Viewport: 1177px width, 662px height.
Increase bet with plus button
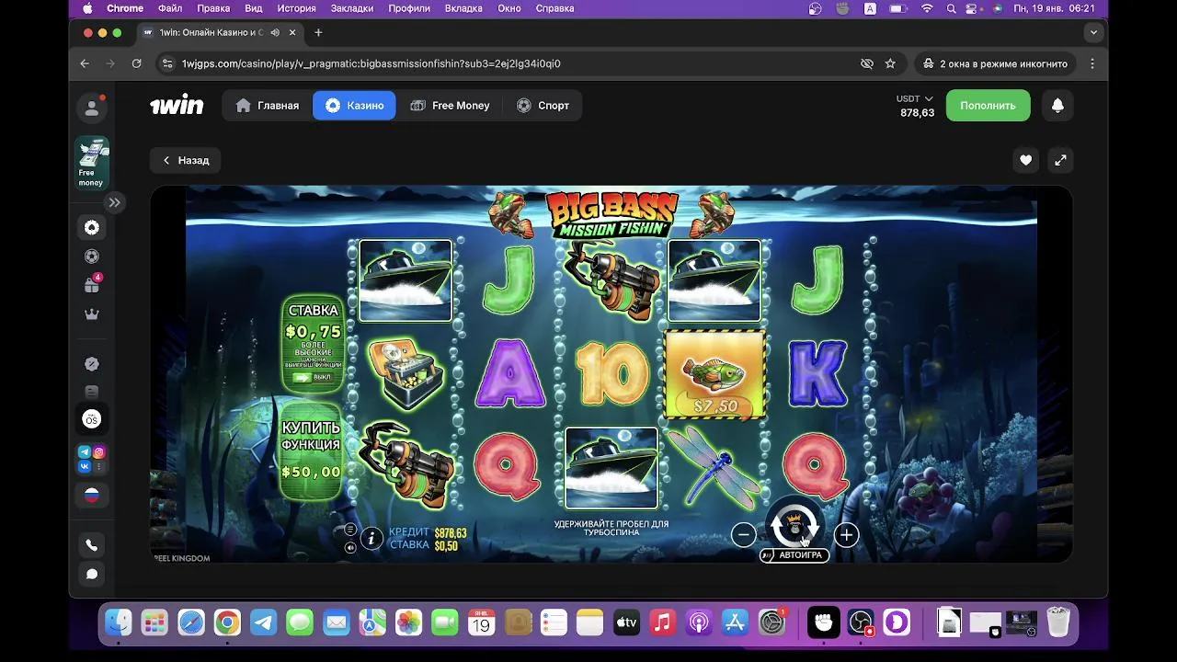(x=846, y=534)
